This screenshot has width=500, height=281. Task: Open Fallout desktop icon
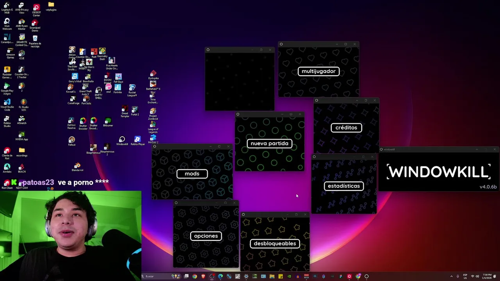point(72,141)
